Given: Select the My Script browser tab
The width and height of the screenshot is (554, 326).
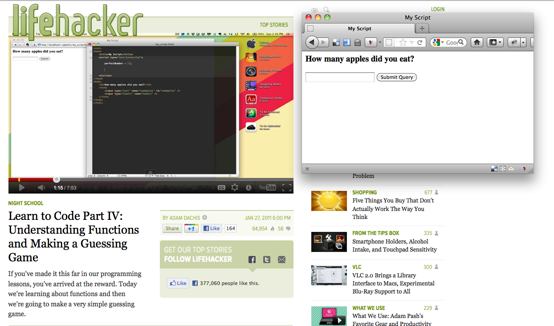Looking at the screenshot, I should tap(359, 29).
